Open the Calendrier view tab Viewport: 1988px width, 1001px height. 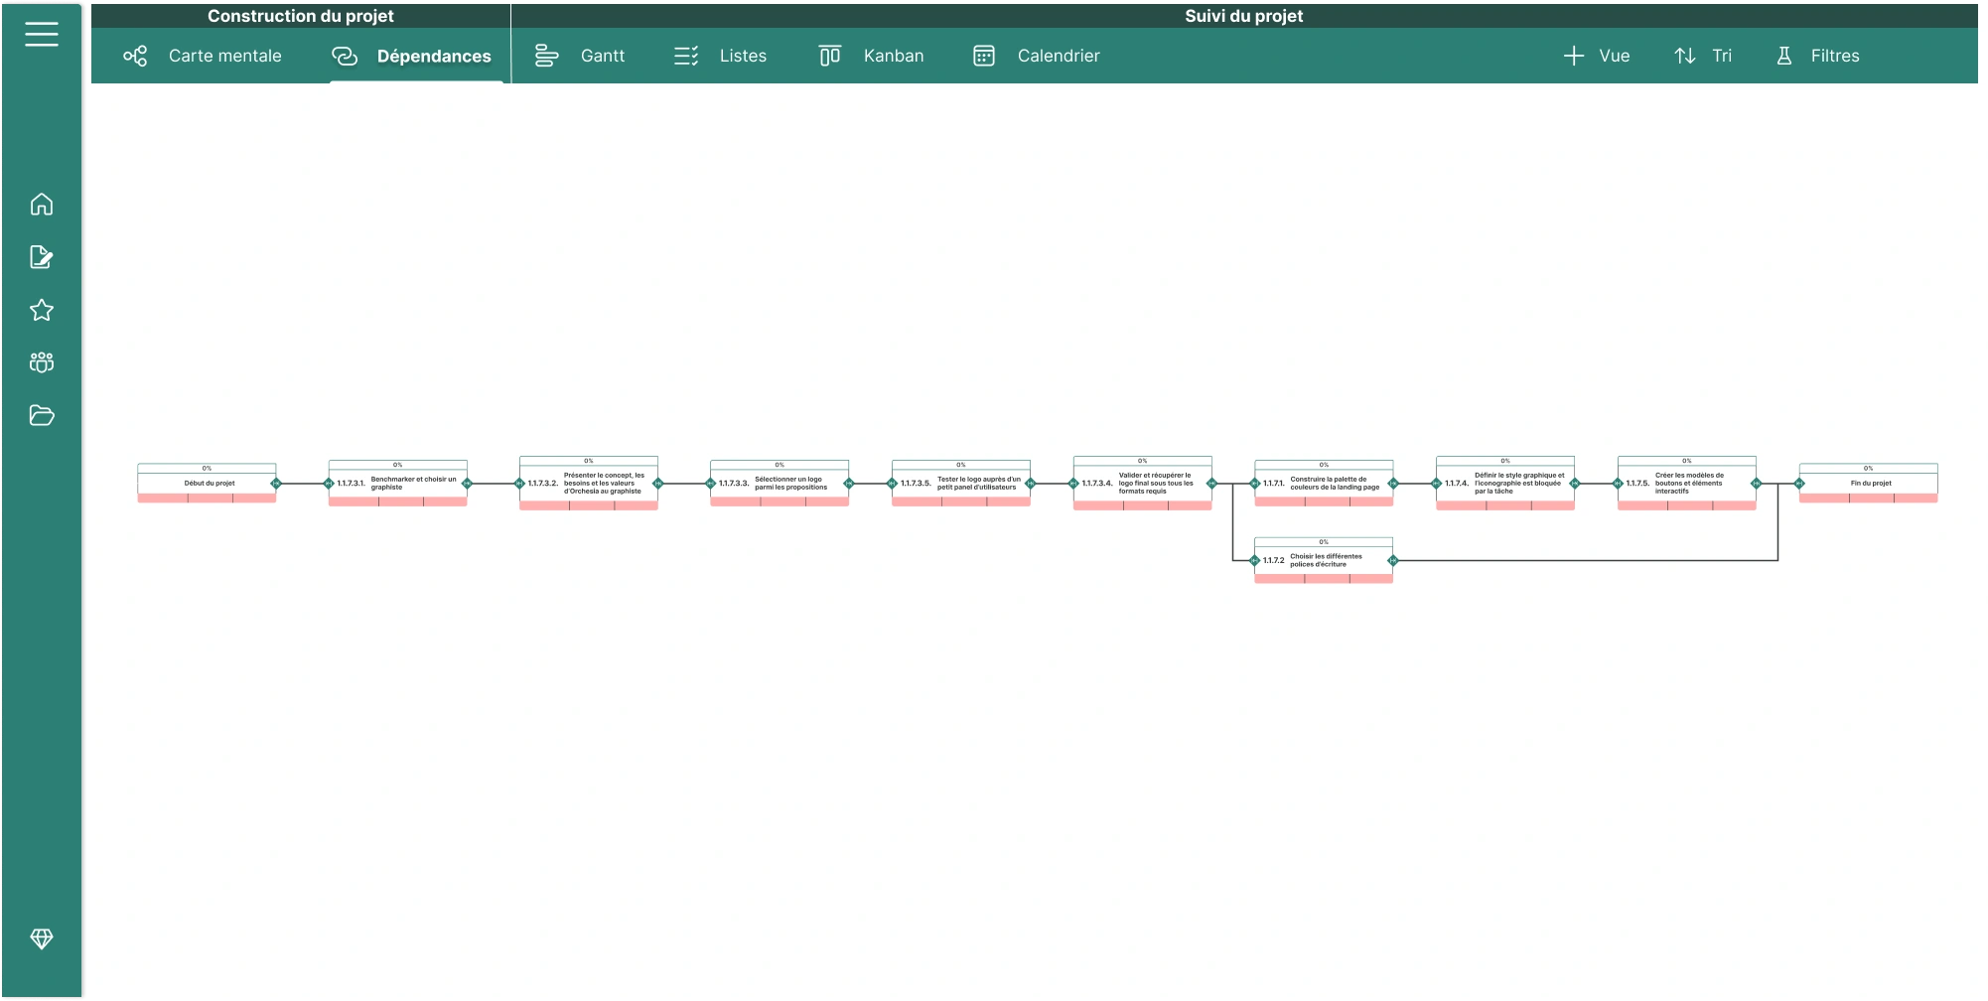coord(1037,56)
